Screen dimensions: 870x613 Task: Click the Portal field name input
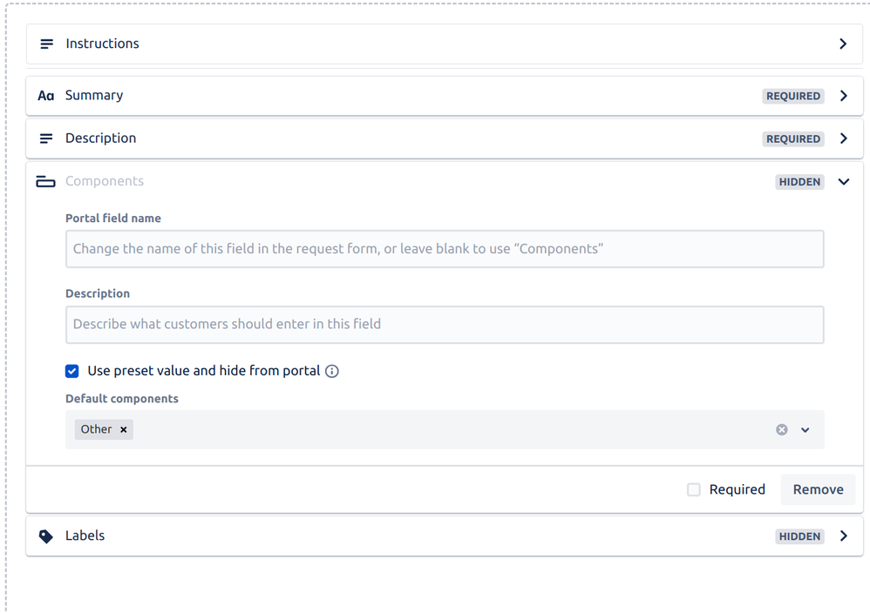[x=445, y=248]
